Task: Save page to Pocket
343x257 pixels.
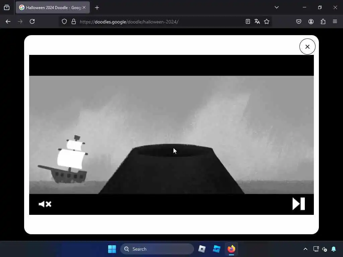Action: tap(298, 21)
